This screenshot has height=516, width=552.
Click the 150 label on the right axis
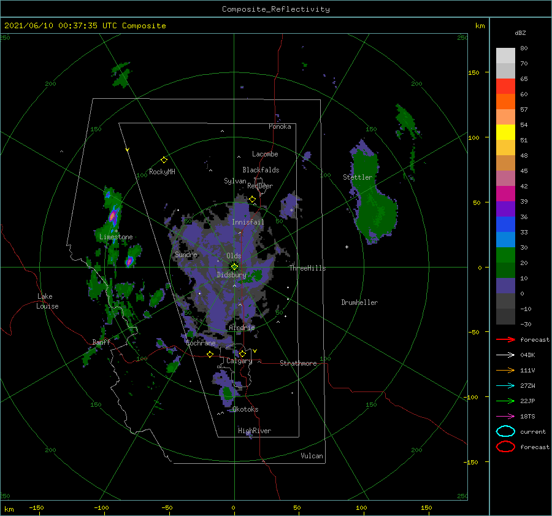474,72
